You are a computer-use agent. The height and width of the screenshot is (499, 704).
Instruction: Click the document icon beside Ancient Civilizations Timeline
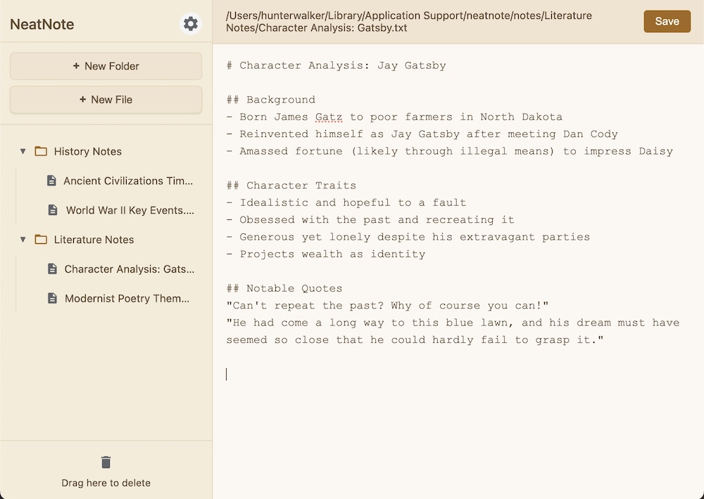(x=51, y=181)
